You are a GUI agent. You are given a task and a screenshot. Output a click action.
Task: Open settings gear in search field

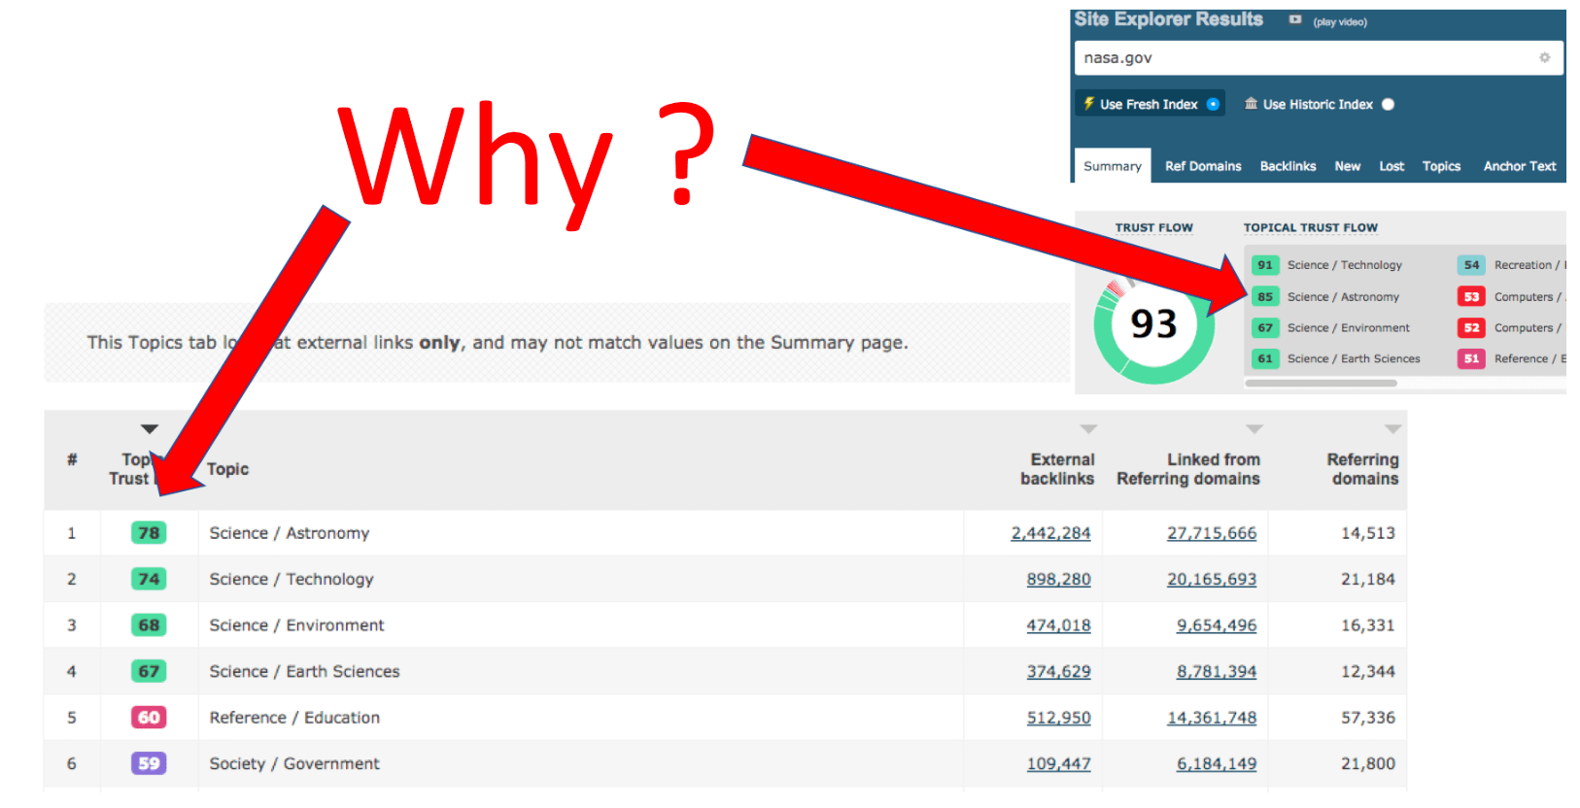pyautogui.click(x=1544, y=58)
